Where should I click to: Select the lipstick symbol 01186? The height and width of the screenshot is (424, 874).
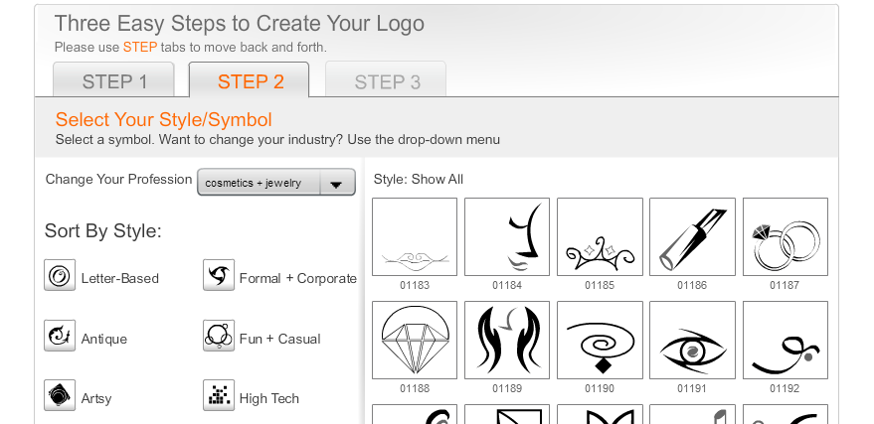[x=692, y=236]
